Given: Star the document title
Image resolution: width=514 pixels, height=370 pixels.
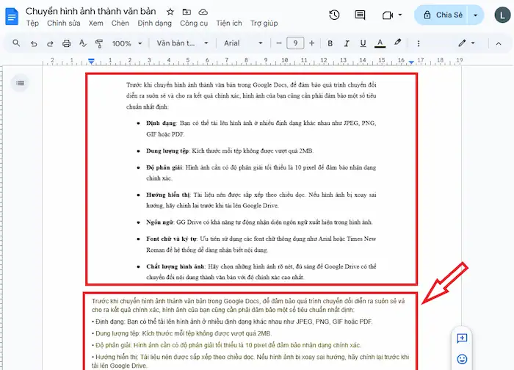Looking at the screenshot, I should point(170,12).
